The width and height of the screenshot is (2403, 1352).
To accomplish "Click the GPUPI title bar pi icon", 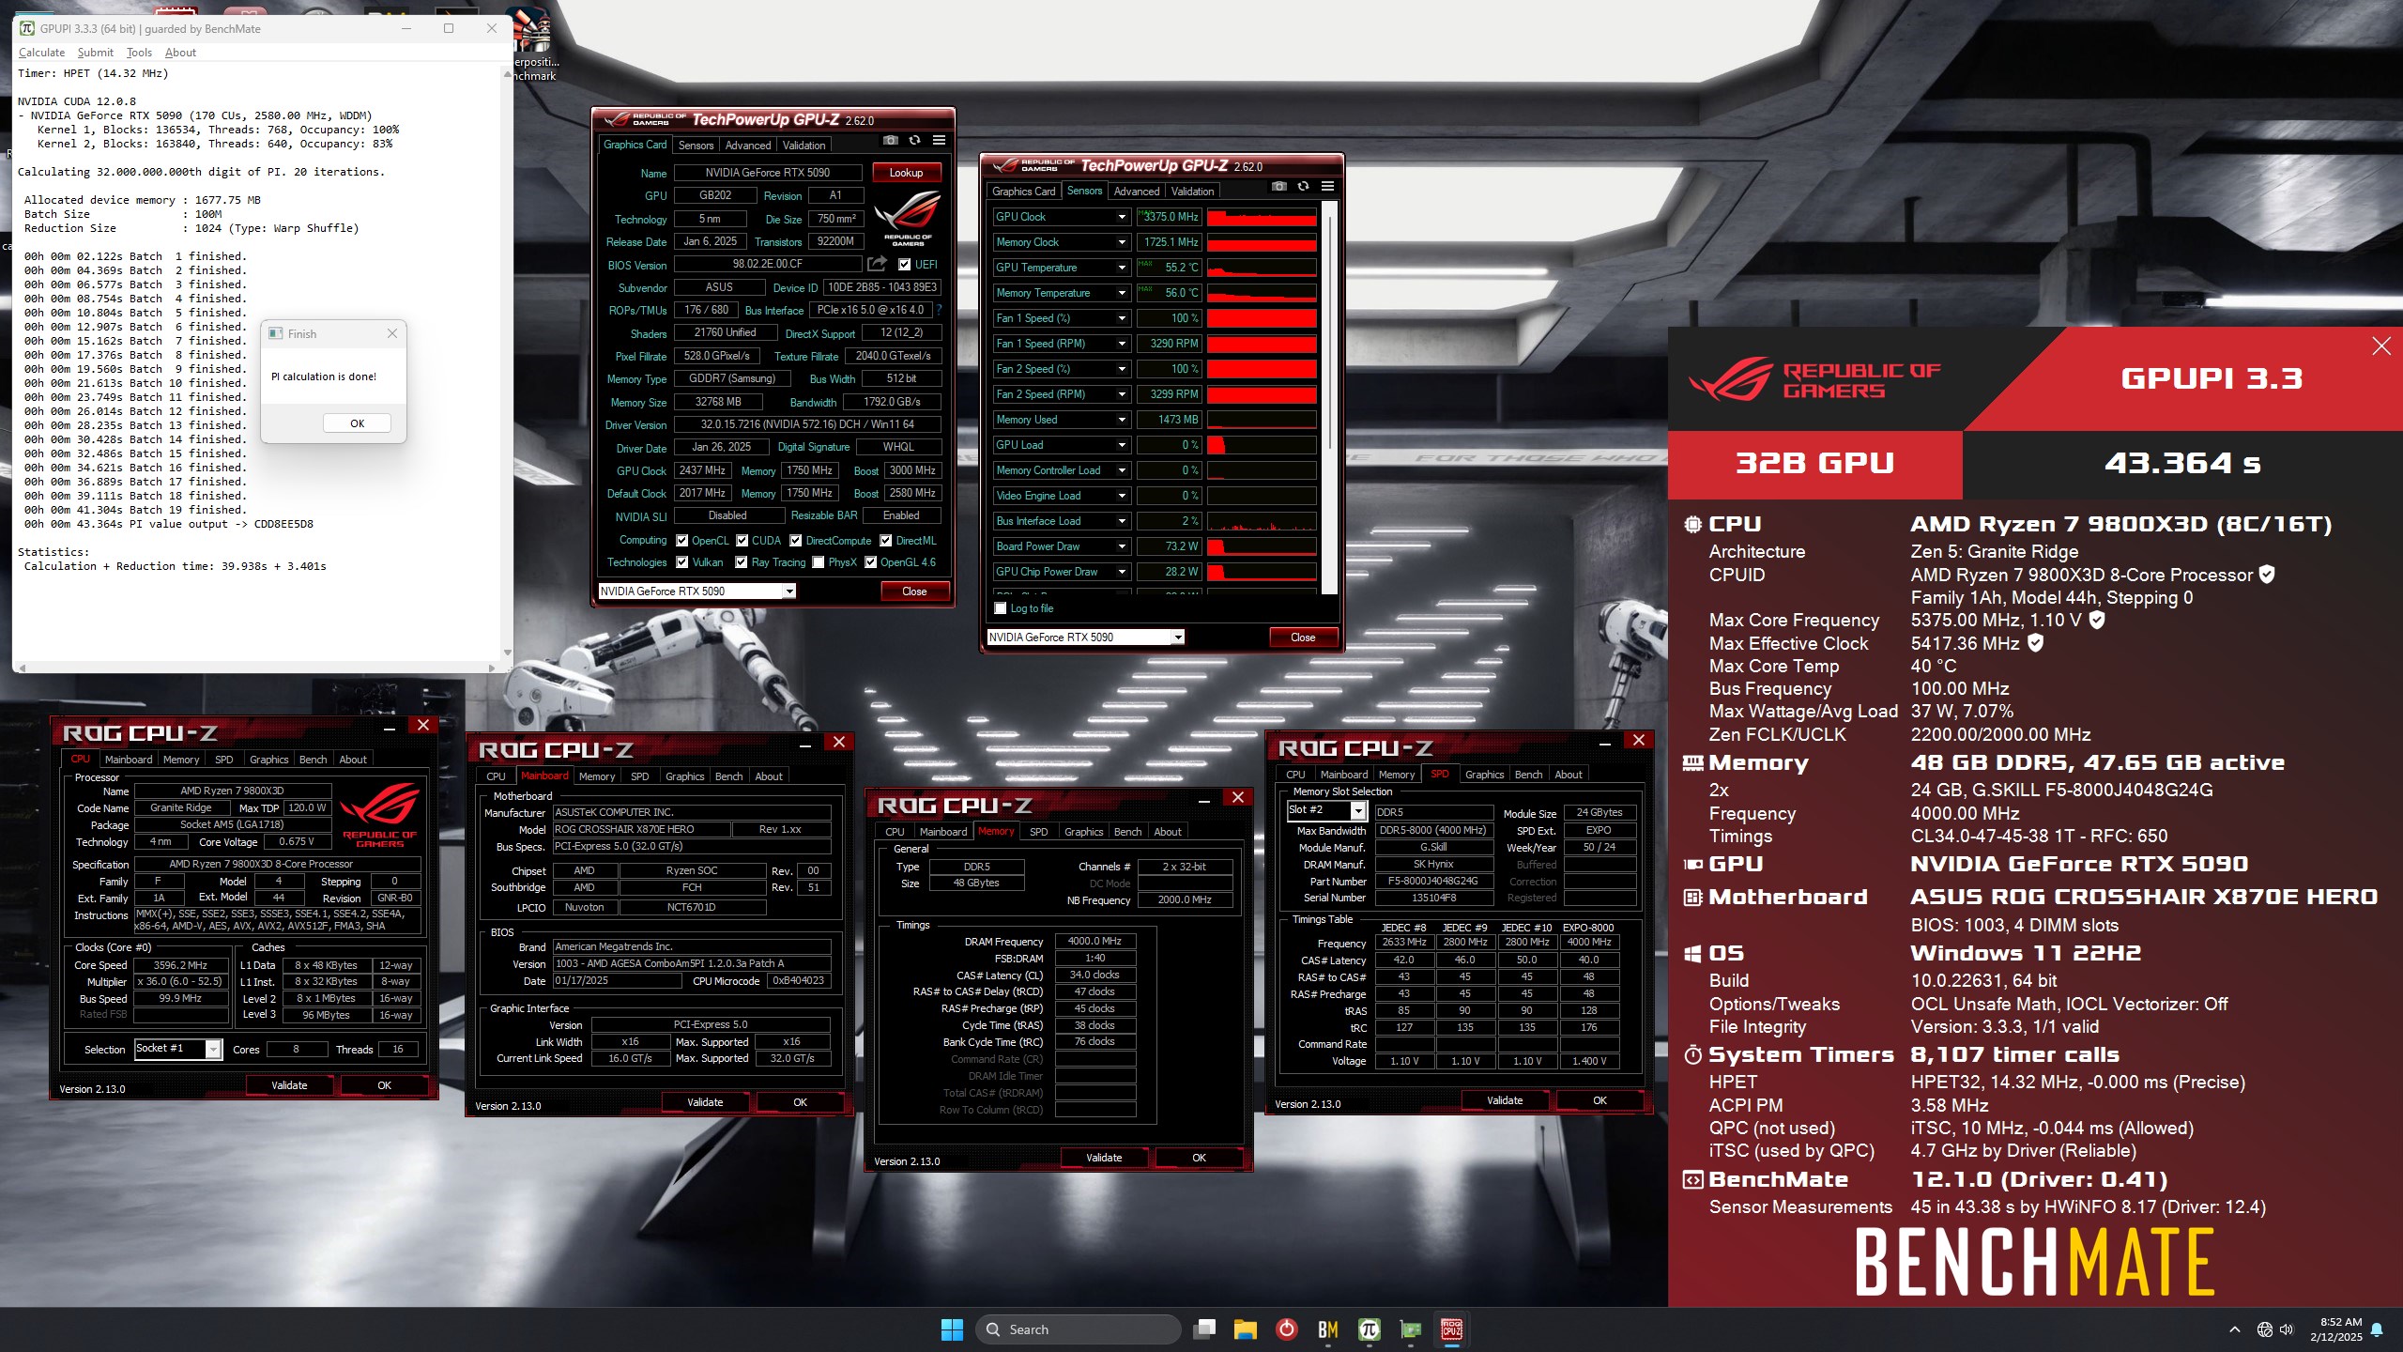I will [27, 28].
